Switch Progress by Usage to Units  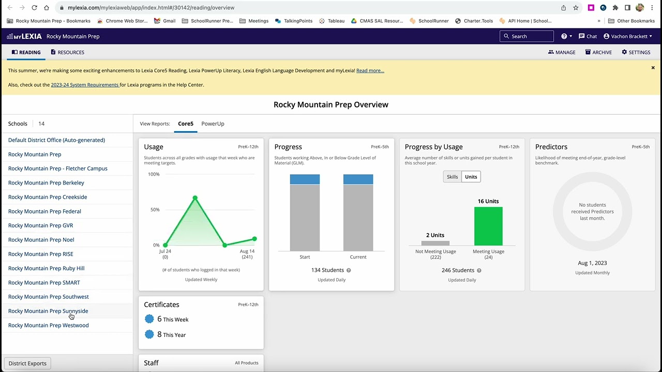point(471,177)
